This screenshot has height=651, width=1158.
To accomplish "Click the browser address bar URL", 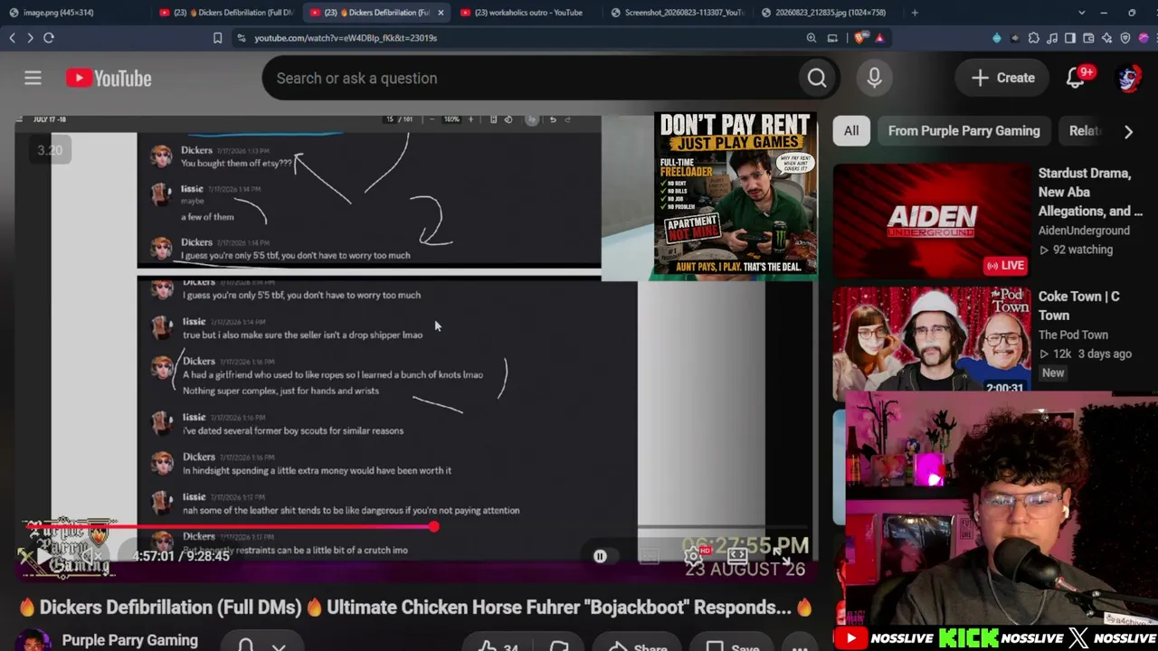I will coord(346,38).
